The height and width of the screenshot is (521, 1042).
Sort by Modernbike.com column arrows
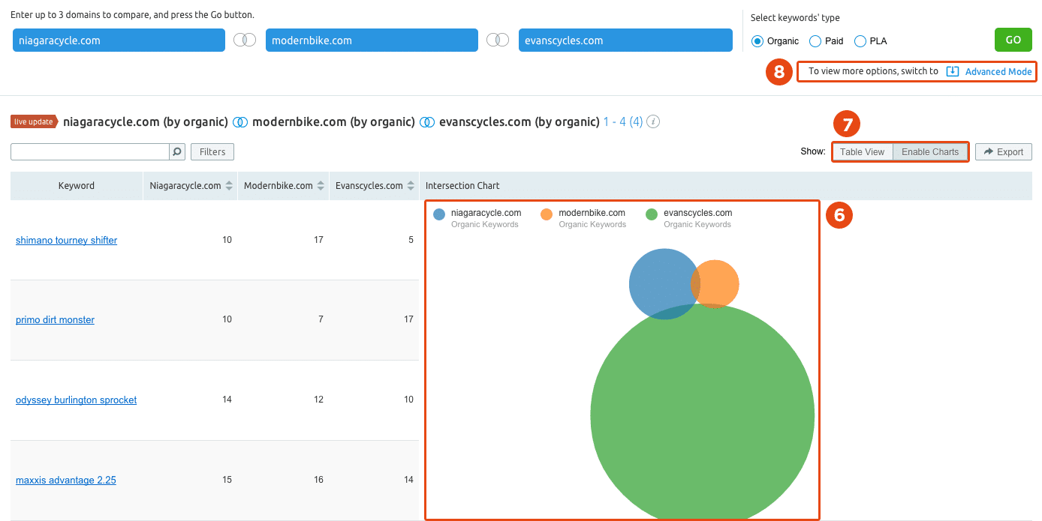click(321, 186)
